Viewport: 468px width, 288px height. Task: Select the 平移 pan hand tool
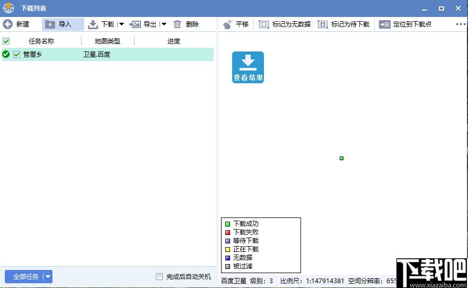[227, 24]
